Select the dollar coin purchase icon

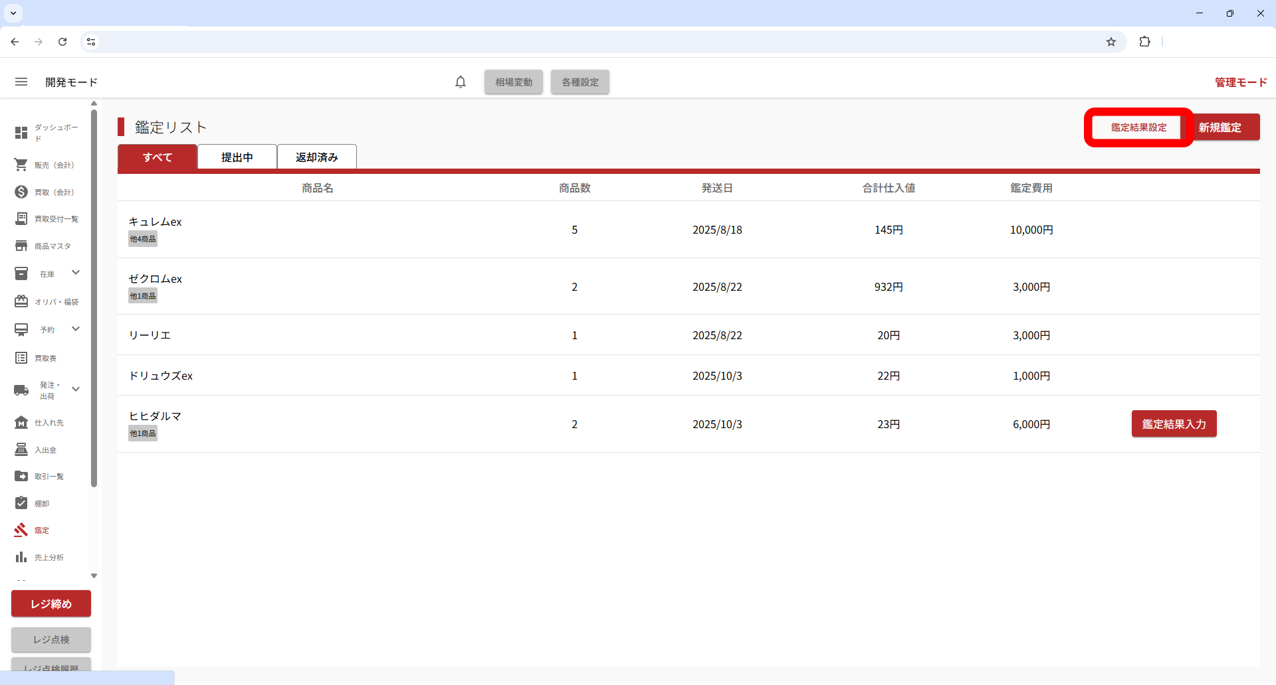[x=21, y=192]
